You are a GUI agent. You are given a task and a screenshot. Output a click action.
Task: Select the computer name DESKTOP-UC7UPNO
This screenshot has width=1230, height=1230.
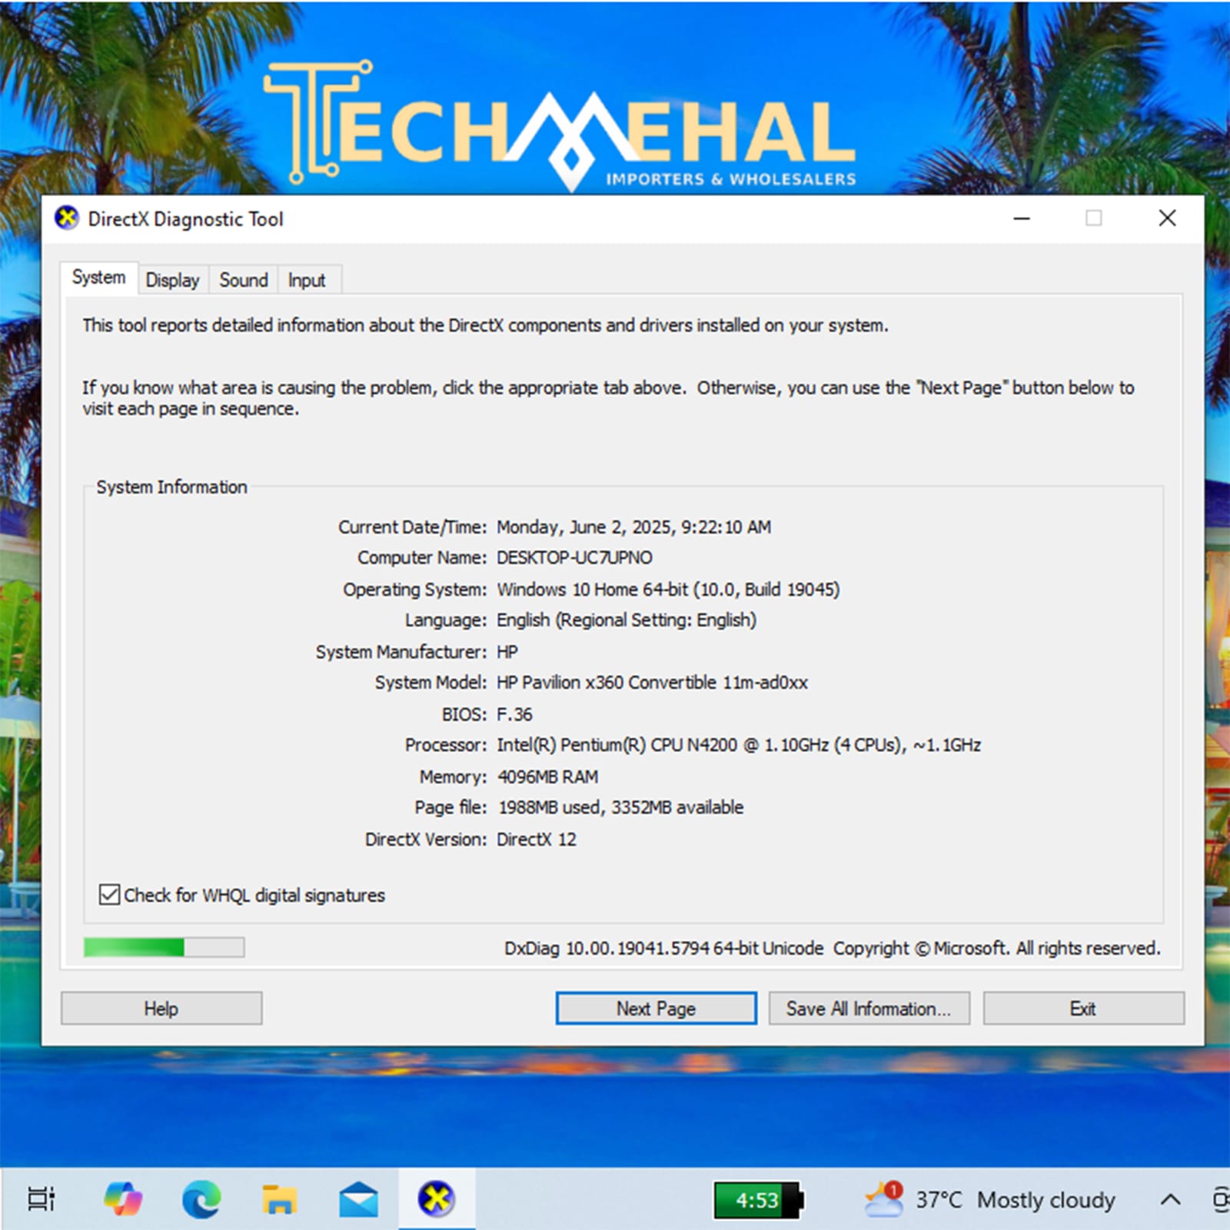[574, 557]
